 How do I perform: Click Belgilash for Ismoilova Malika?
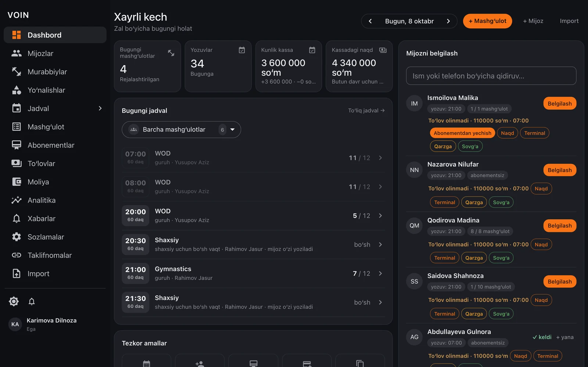pos(560,103)
